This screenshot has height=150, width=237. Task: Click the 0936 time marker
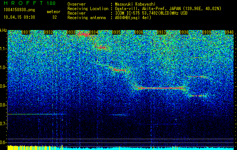(x=139, y=32)
